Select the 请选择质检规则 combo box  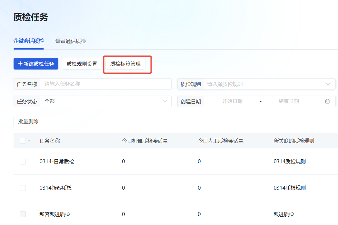tap(269, 84)
